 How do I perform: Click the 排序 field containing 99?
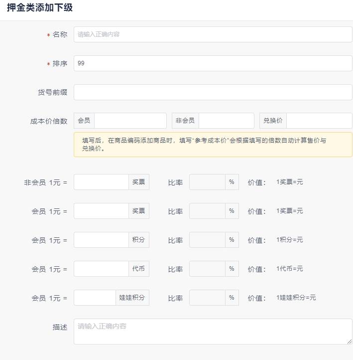tap(213, 63)
